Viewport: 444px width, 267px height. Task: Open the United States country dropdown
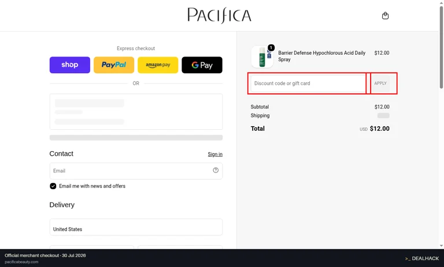[136, 227]
